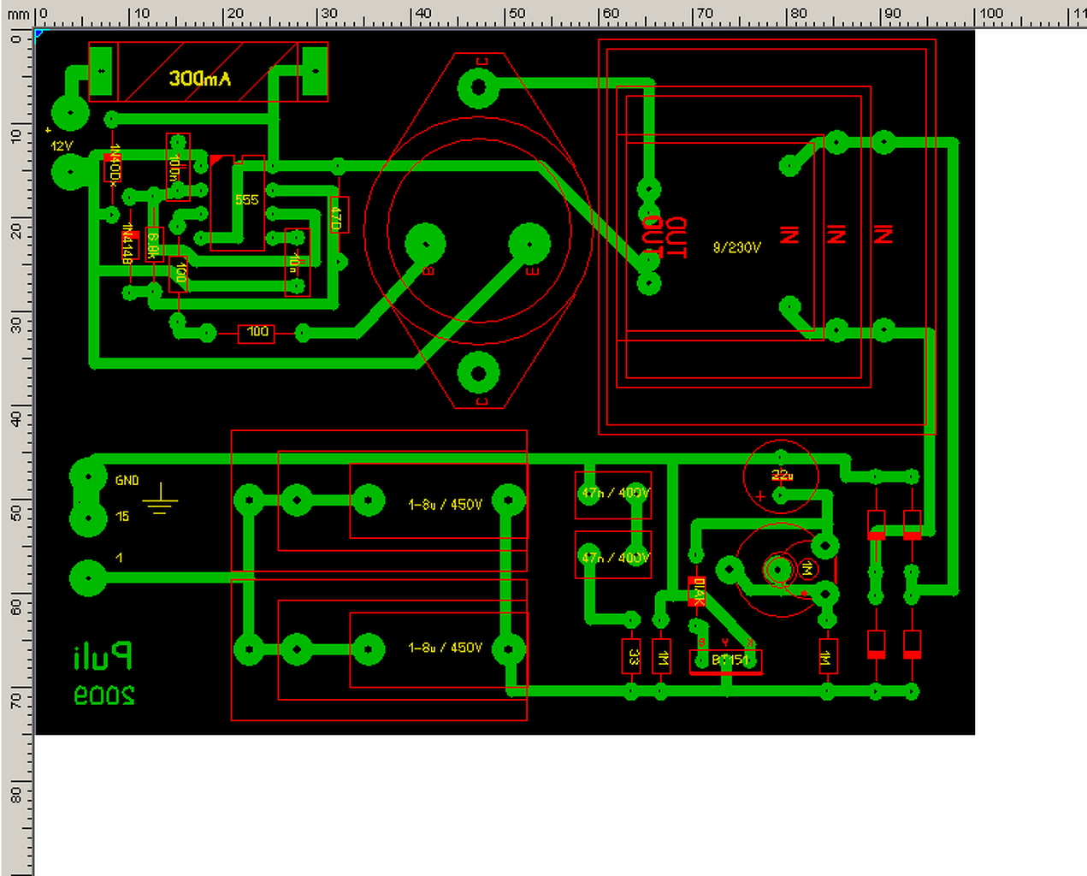Click the 1M resistor right of the BT151
1087x876 pixels.
827,656
